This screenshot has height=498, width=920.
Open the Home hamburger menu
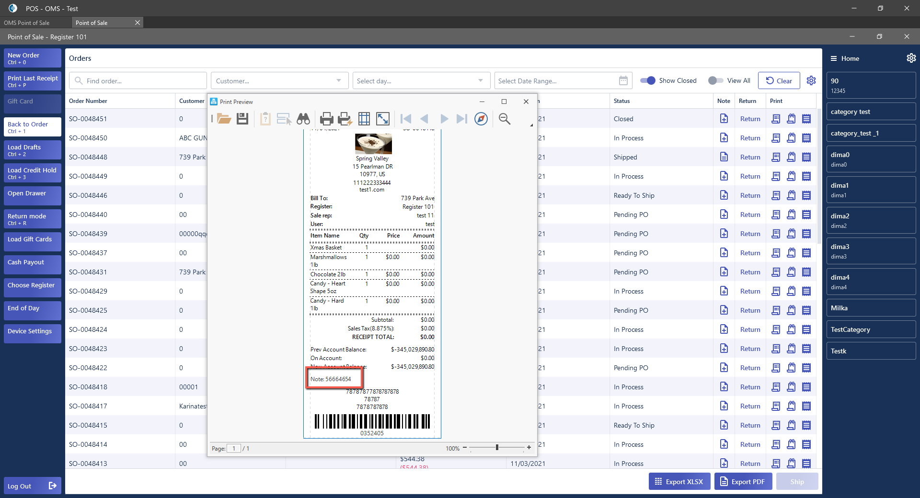pos(834,58)
